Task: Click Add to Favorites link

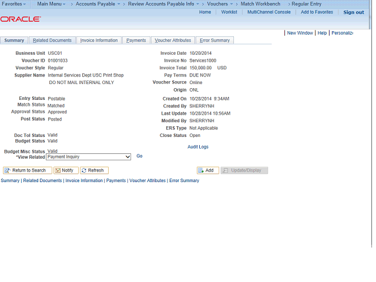Action: coord(317,12)
